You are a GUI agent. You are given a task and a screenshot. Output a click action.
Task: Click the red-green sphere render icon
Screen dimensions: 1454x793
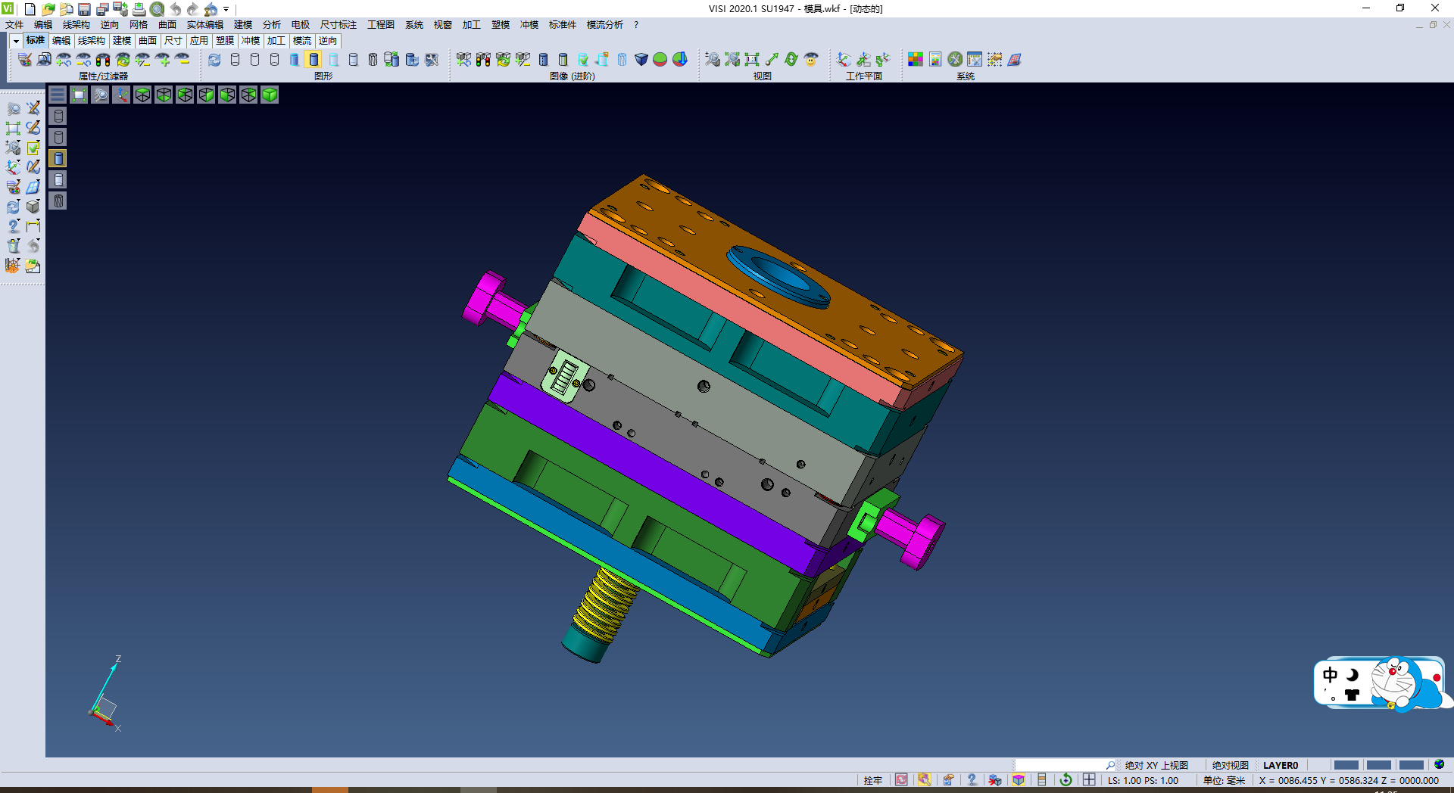click(660, 59)
